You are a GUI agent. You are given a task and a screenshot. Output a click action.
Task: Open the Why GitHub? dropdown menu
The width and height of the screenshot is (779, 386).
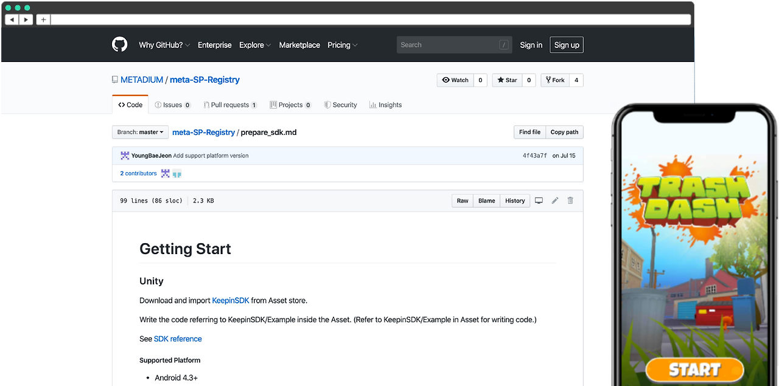pos(164,45)
